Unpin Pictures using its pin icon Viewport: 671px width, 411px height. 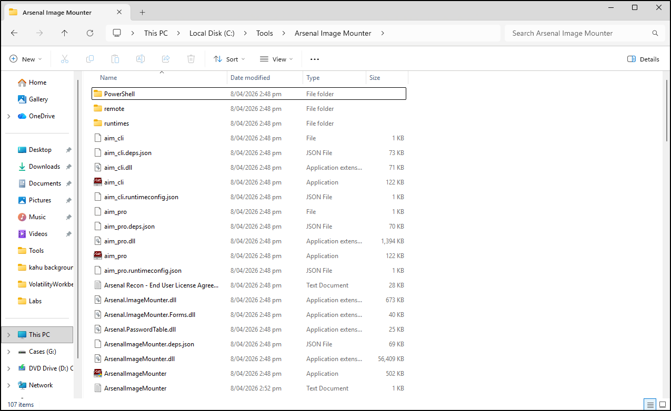click(68, 200)
